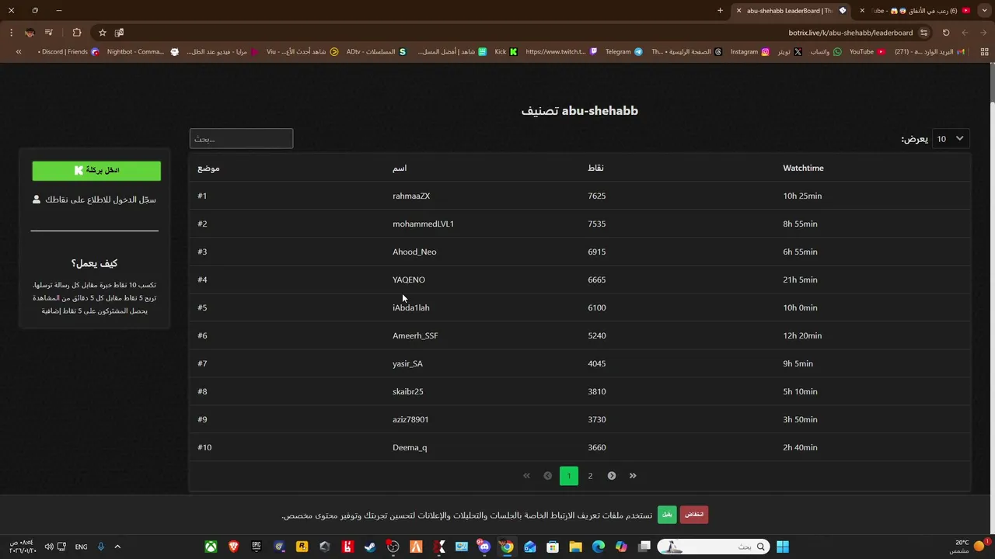Click the Watchtime column header
This screenshot has width=995, height=559.
(x=803, y=168)
